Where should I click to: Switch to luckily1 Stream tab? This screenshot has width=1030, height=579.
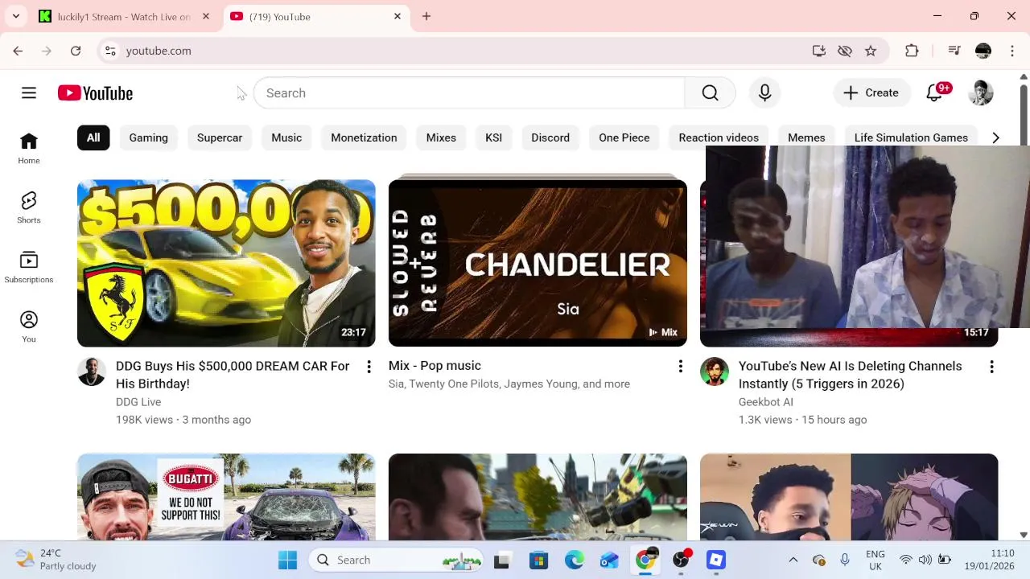coord(124,16)
